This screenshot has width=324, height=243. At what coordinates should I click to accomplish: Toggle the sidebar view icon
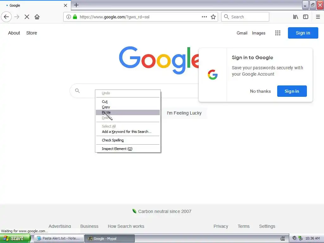[306, 17]
